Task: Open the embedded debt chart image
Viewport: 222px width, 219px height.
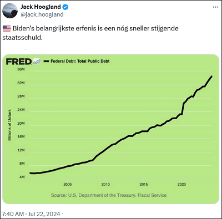Action: (110, 129)
